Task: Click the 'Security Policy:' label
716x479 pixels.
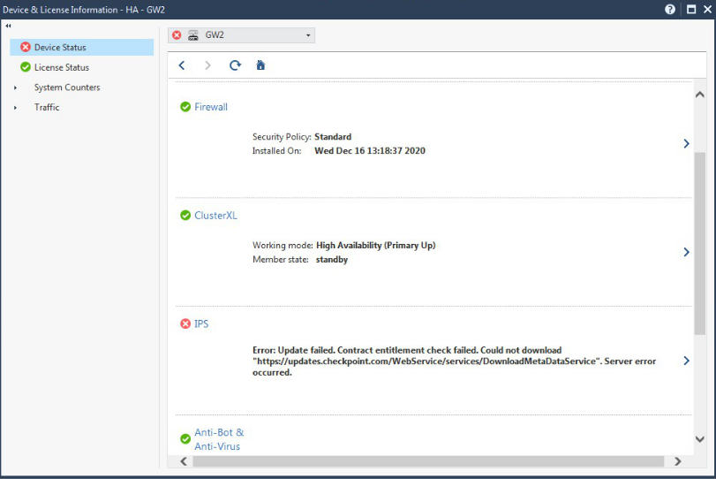Action: [x=282, y=137]
